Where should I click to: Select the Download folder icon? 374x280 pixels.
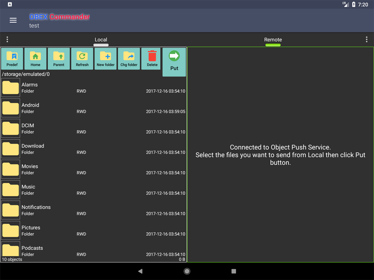tap(11, 149)
